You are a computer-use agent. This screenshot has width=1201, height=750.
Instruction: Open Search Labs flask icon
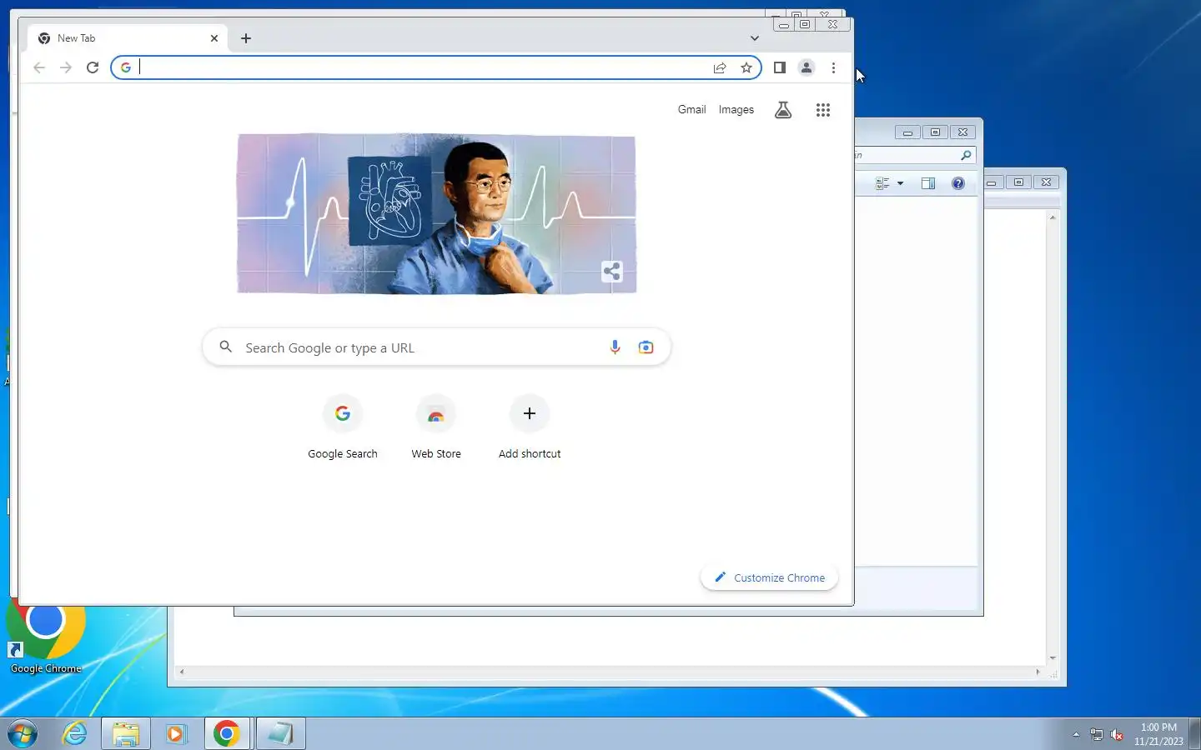click(x=783, y=109)
